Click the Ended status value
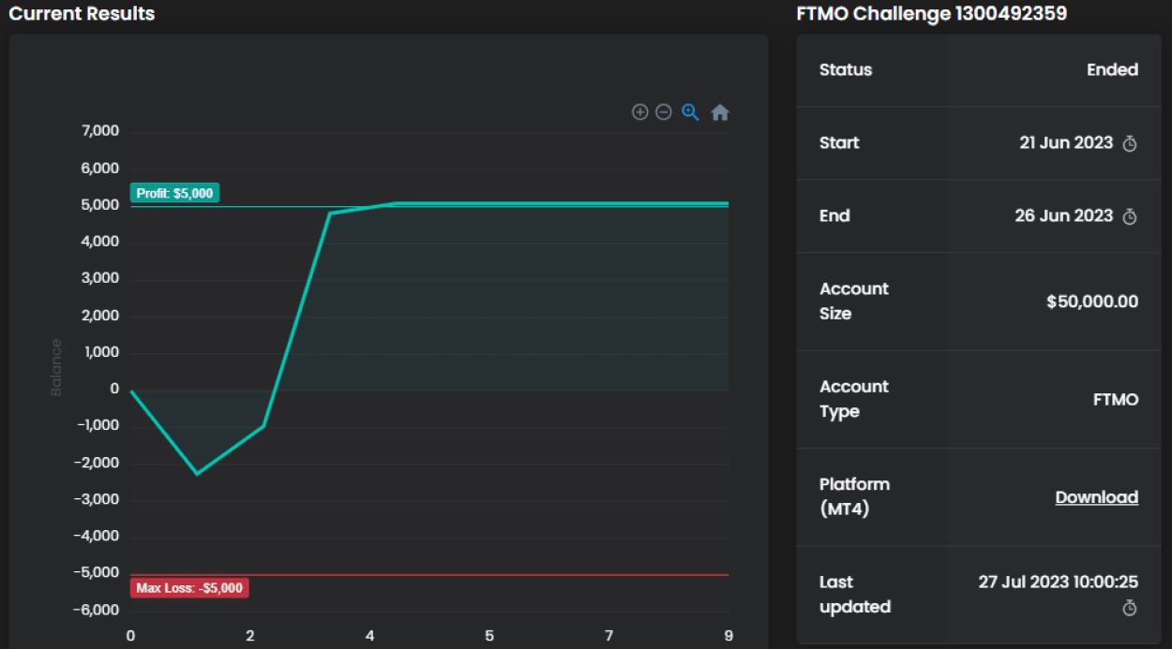1172x649 pixels. [1112, 70]
